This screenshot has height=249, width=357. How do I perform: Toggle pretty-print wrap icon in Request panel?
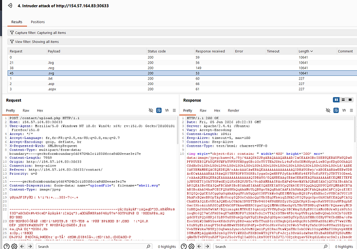tap(159, 110)
